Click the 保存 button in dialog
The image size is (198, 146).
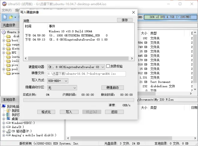click(x=125, y=20)
